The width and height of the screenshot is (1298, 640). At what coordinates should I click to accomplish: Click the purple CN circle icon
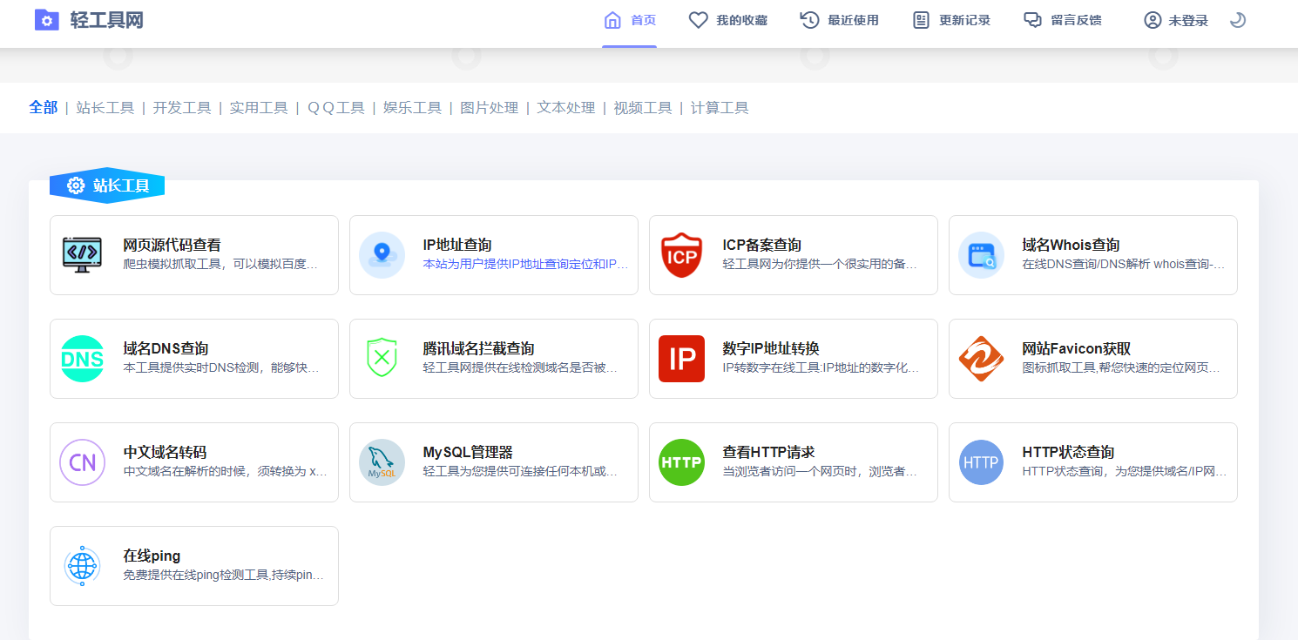(x=82, y=462)
